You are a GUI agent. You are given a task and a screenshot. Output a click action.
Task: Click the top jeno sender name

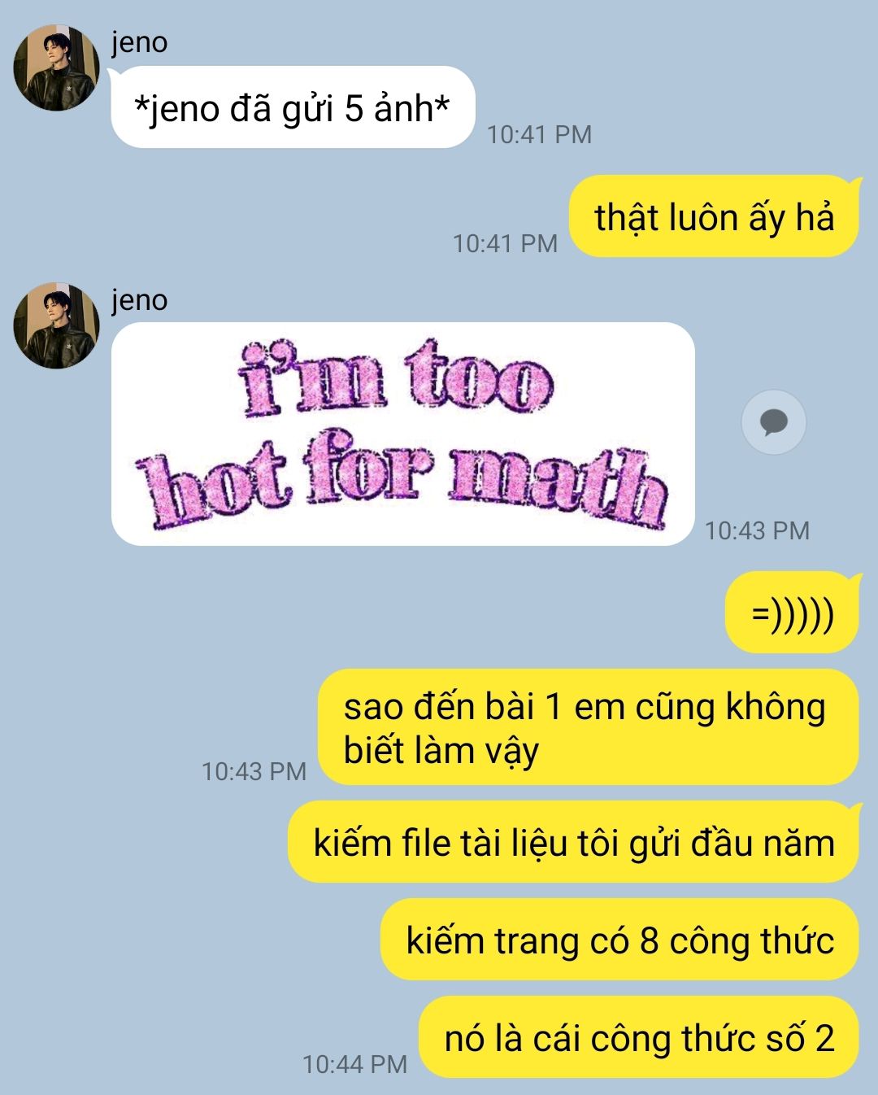click(x=140, y=42)
